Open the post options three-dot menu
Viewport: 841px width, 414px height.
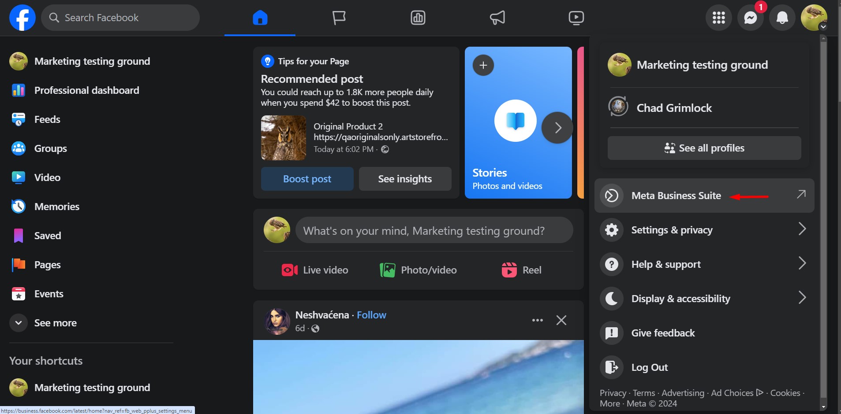[538, 320]
